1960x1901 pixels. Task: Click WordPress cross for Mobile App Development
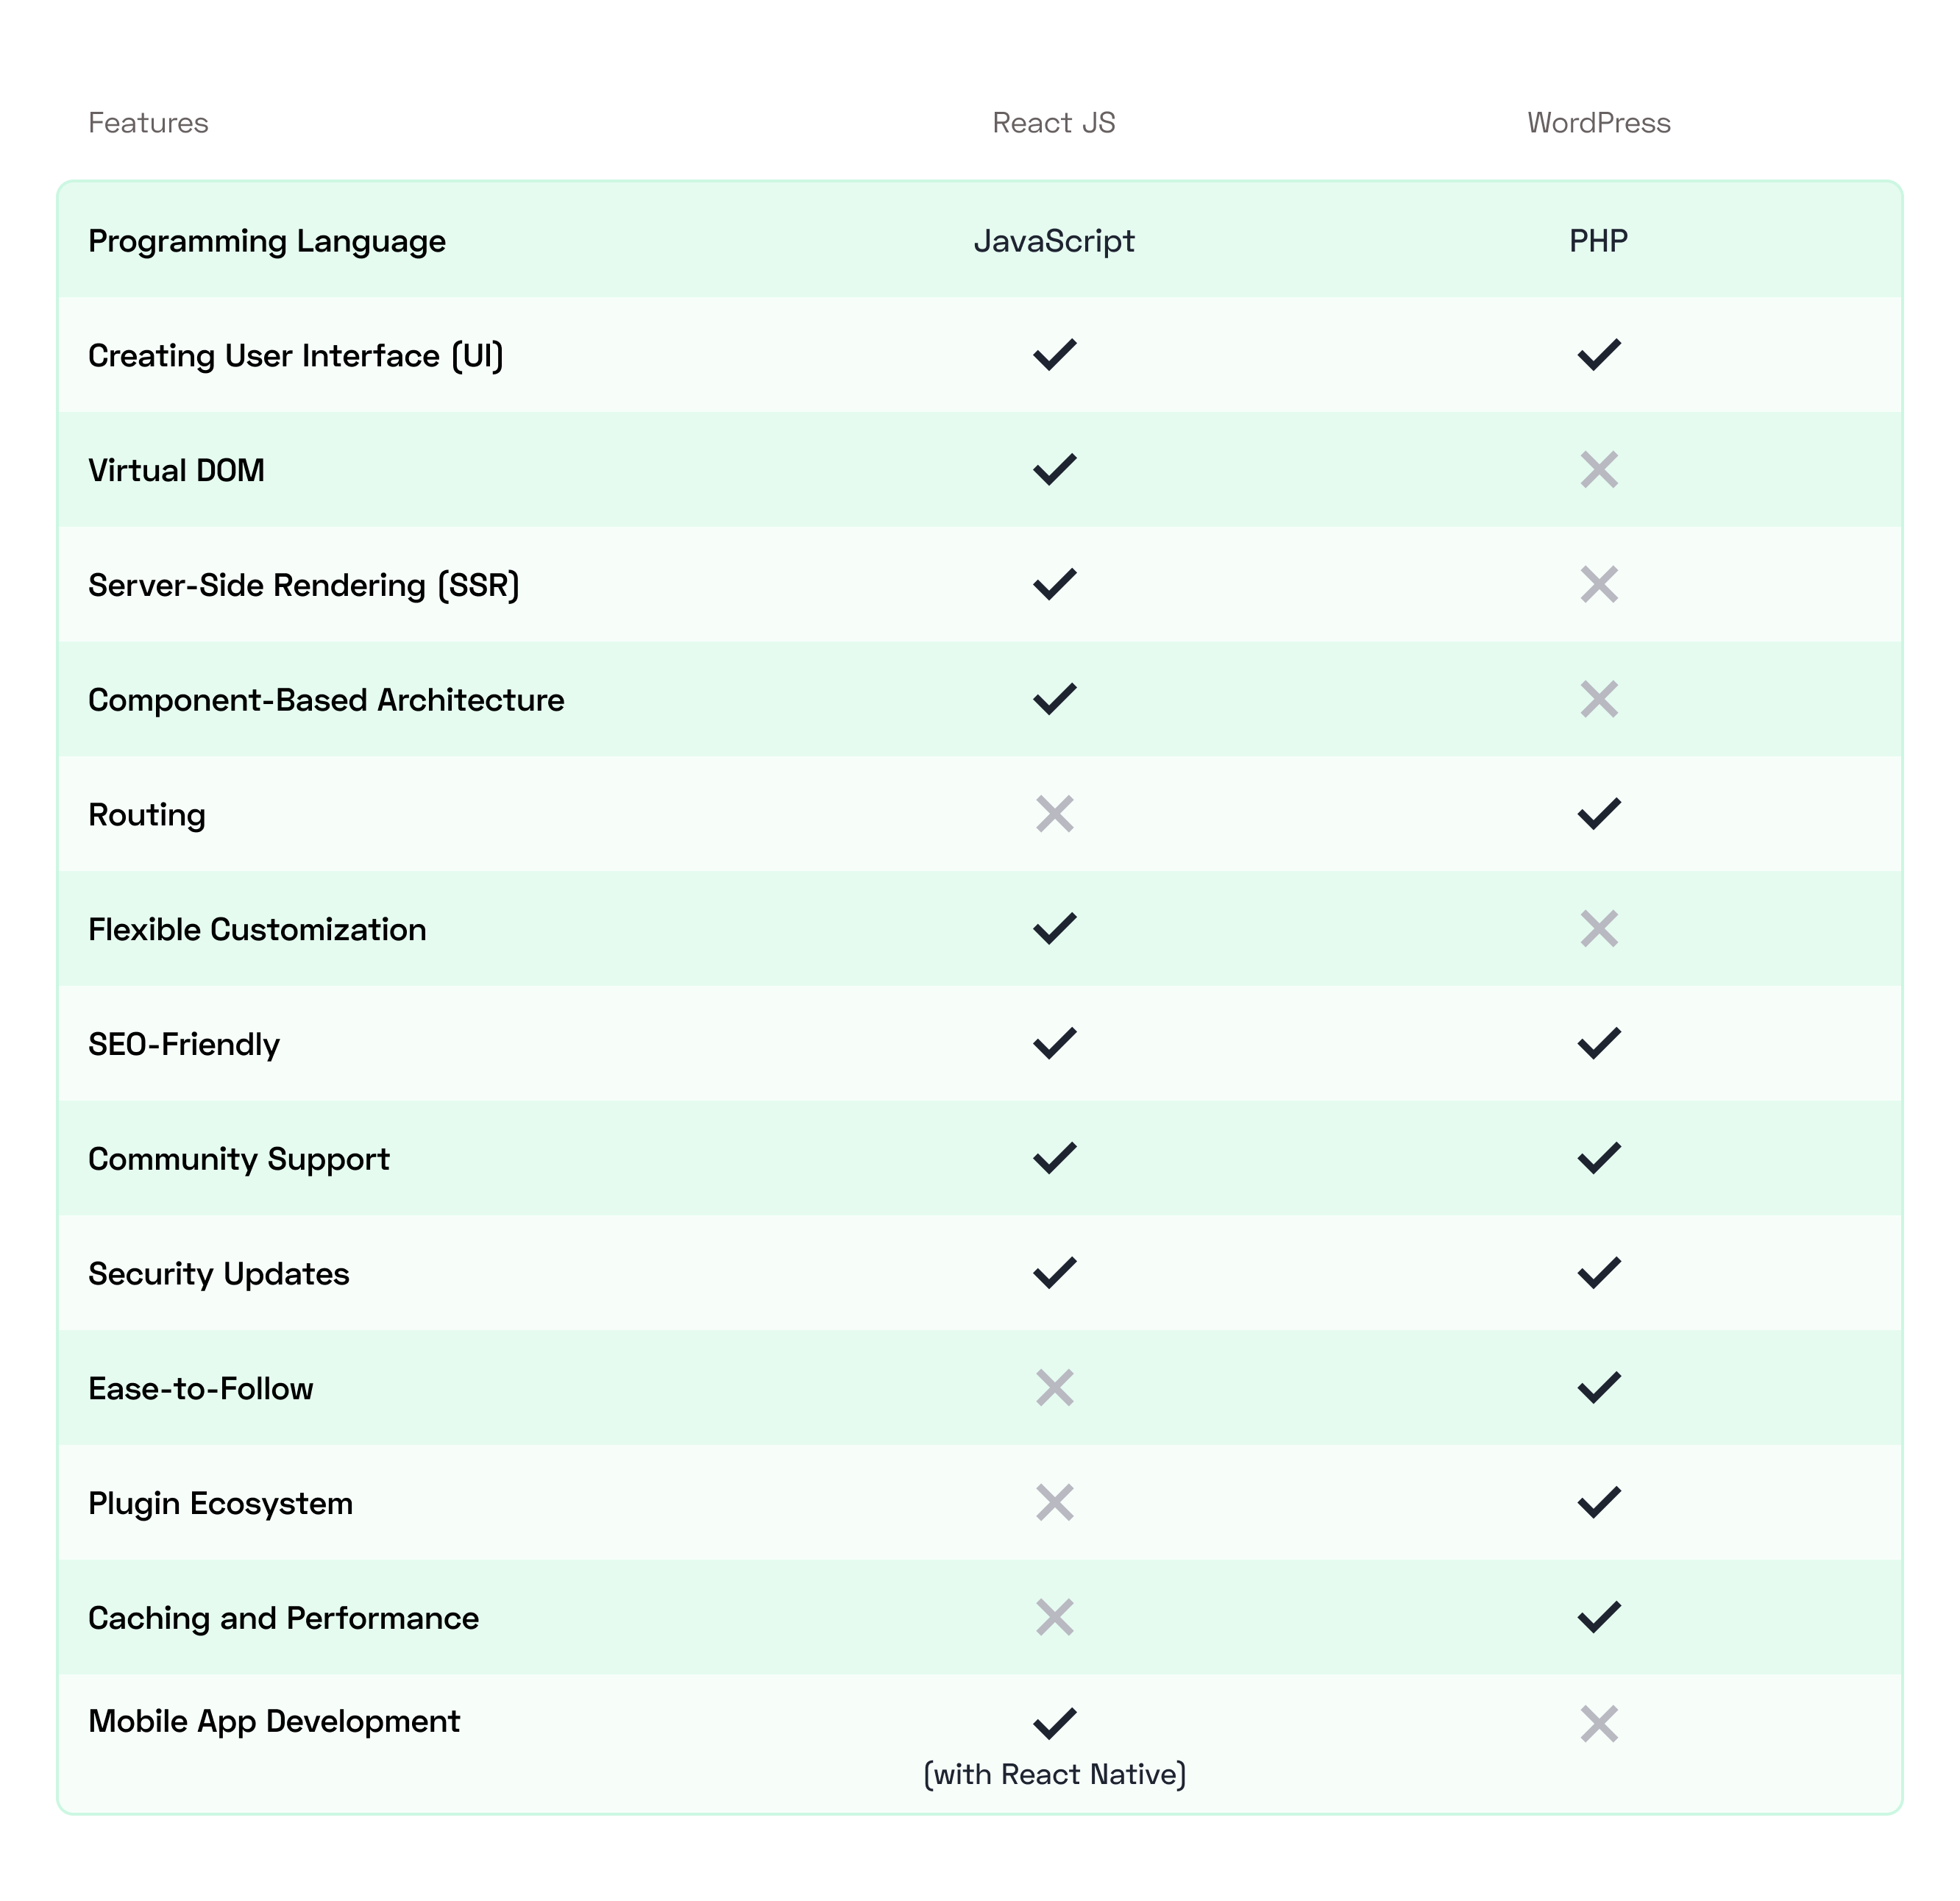coord(1598,1723)
